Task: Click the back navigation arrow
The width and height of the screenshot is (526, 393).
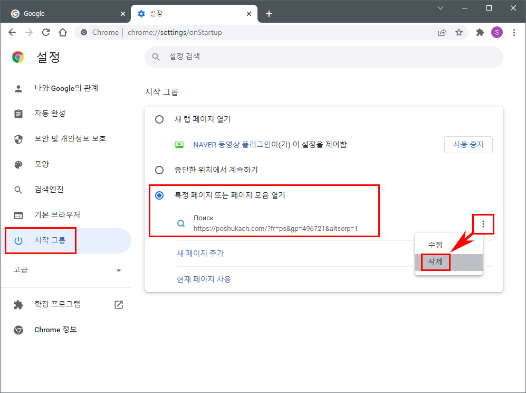Action: [12, 32]
